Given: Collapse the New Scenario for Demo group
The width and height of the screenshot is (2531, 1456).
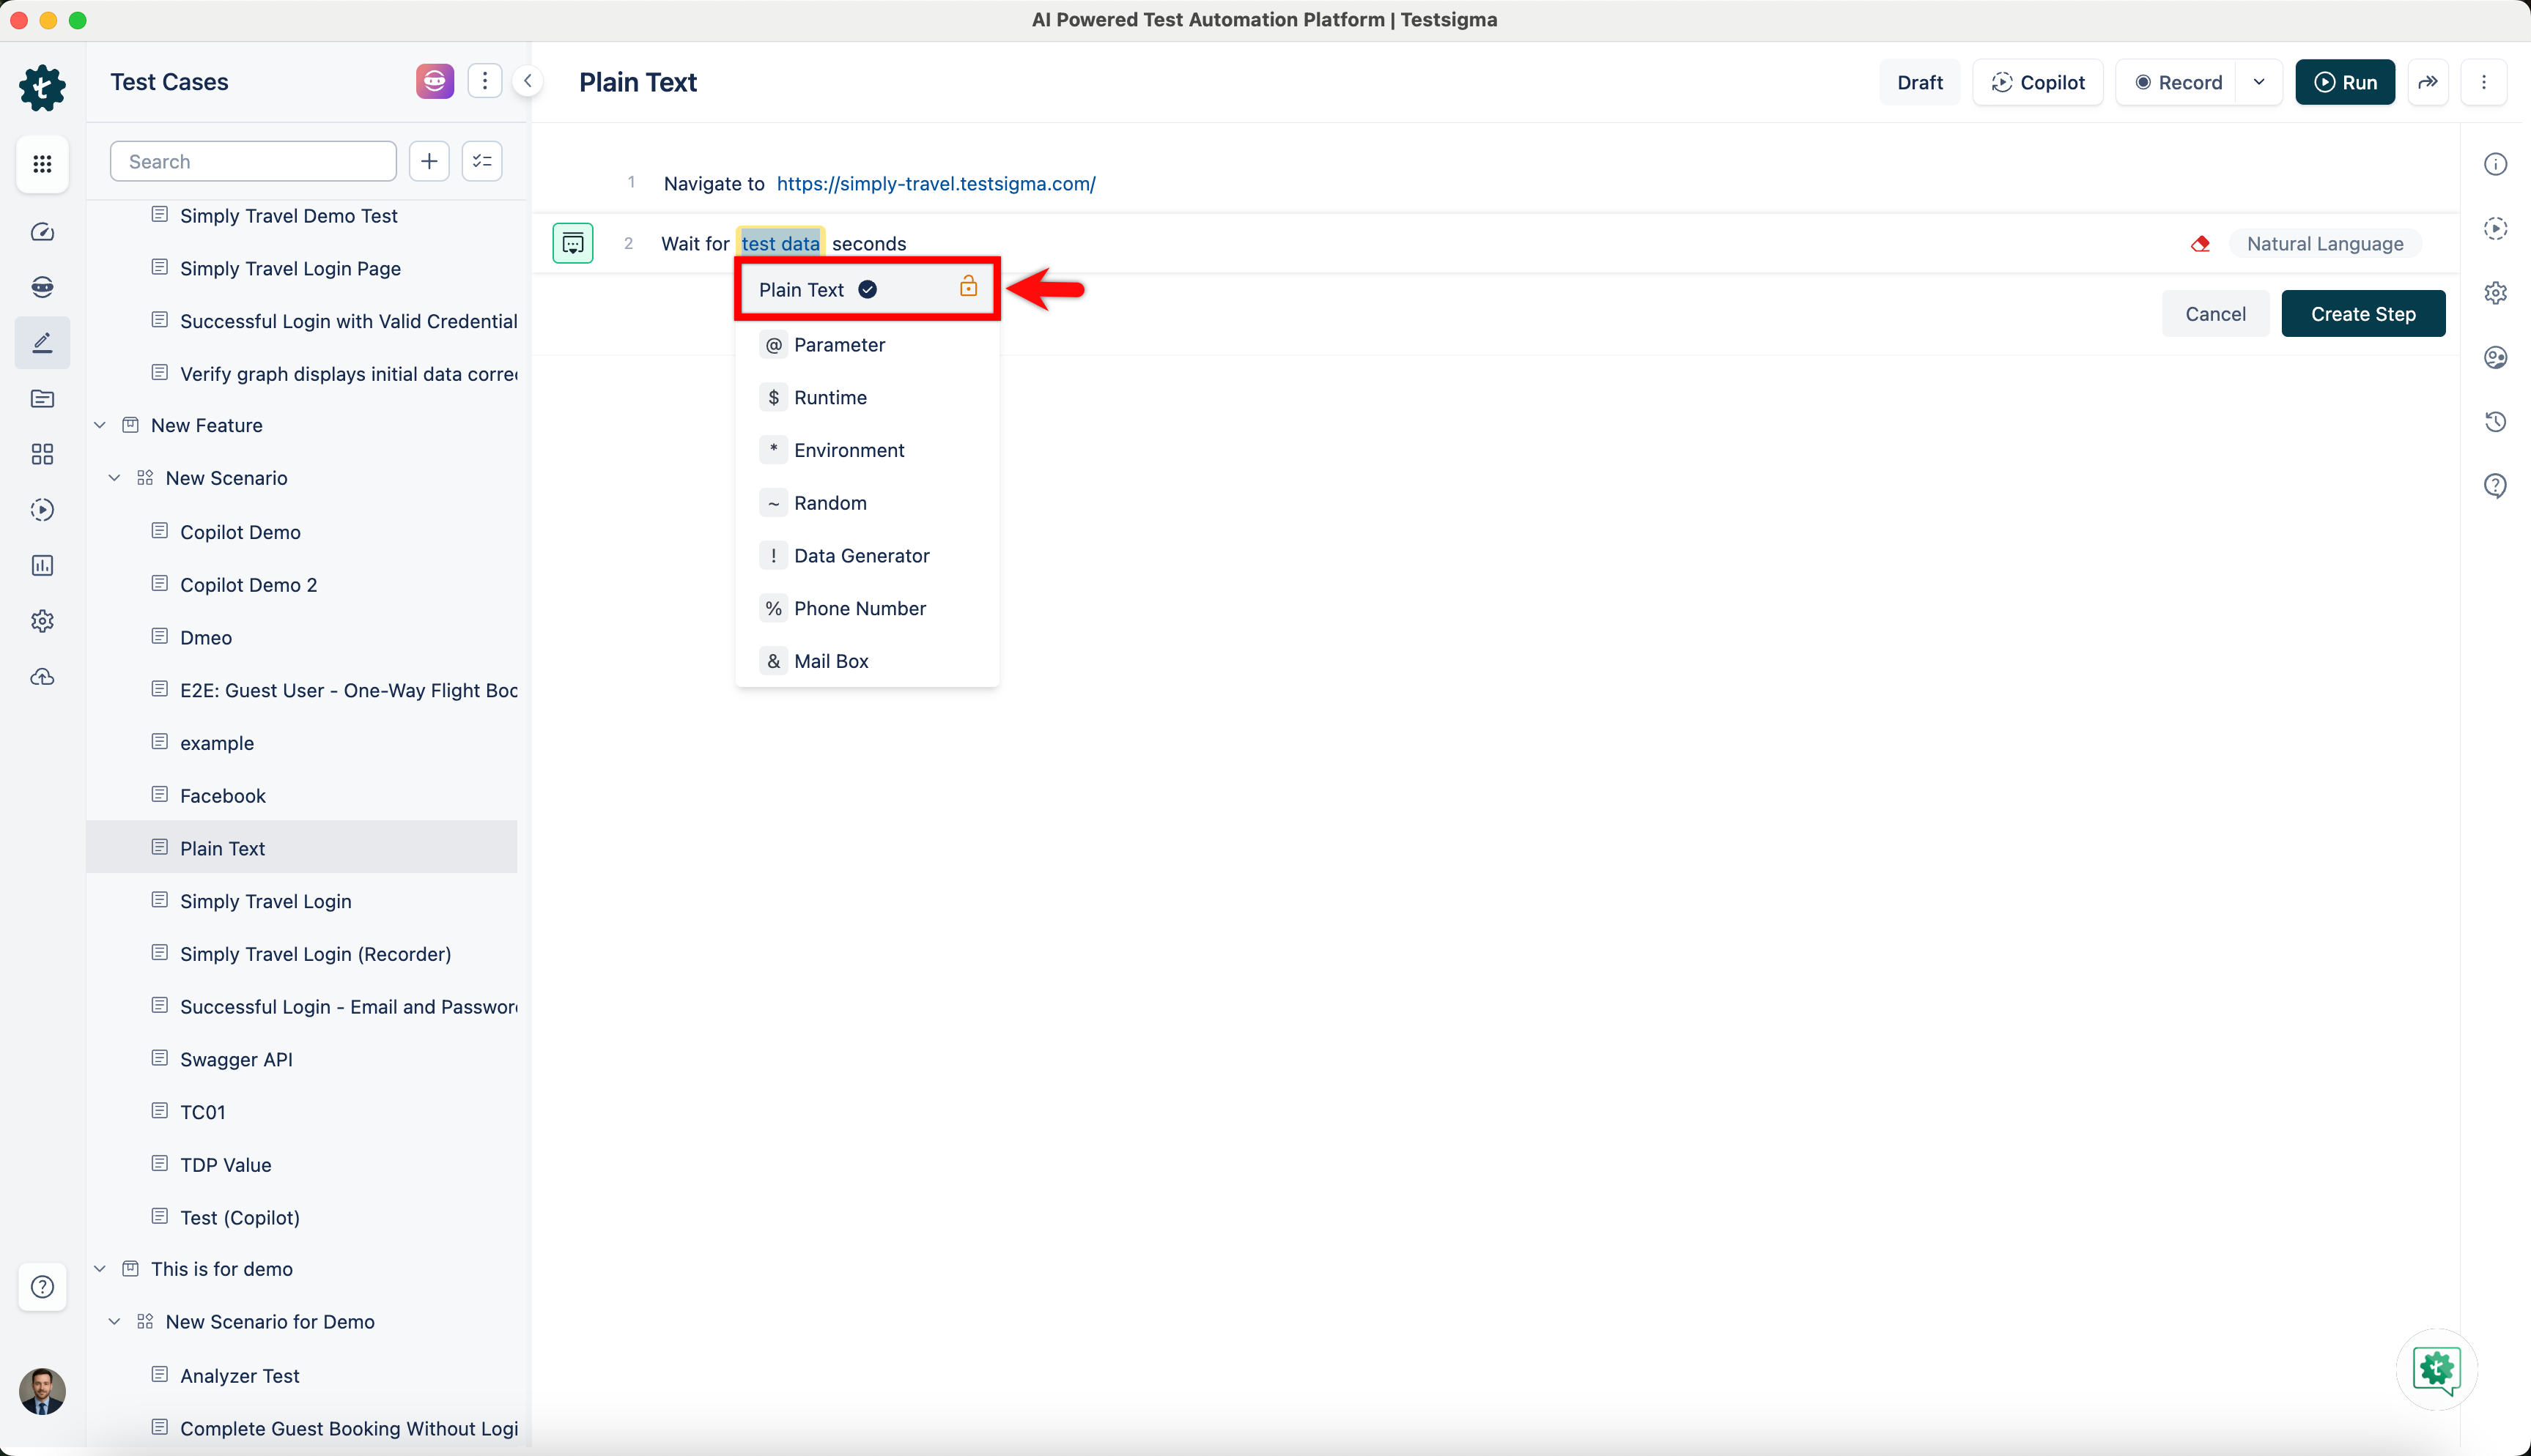Looking at the screenshot, I should pos(114,1321).
